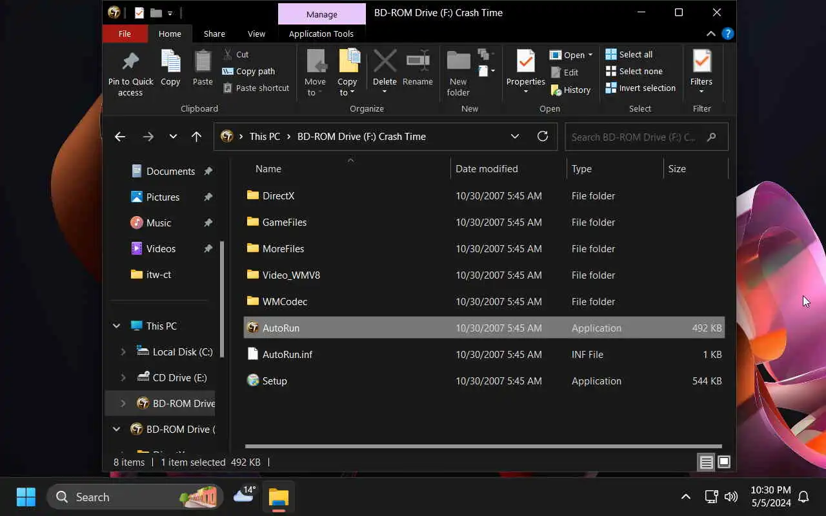
Task: Expand the Open button dropdown arrow
Action: 590,55
